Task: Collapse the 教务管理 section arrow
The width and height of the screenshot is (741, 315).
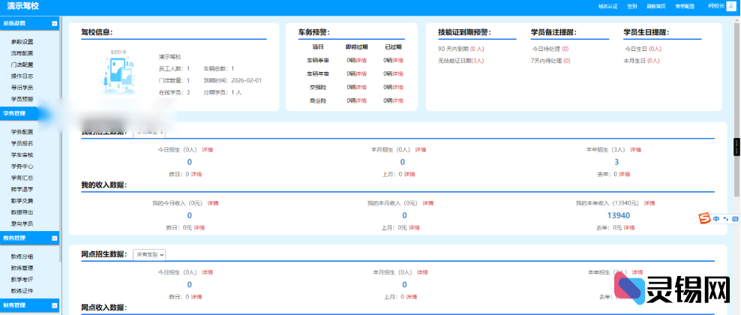Action: [x=54, y=238]
